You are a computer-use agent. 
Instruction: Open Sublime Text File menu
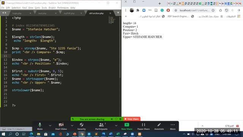[3, 8]
